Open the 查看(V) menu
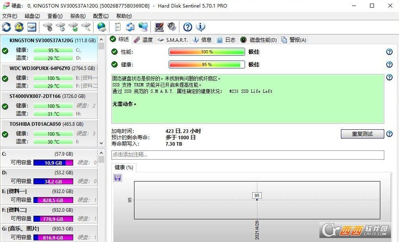The width and height of the screenshot is (399, 242). (55, 16)
